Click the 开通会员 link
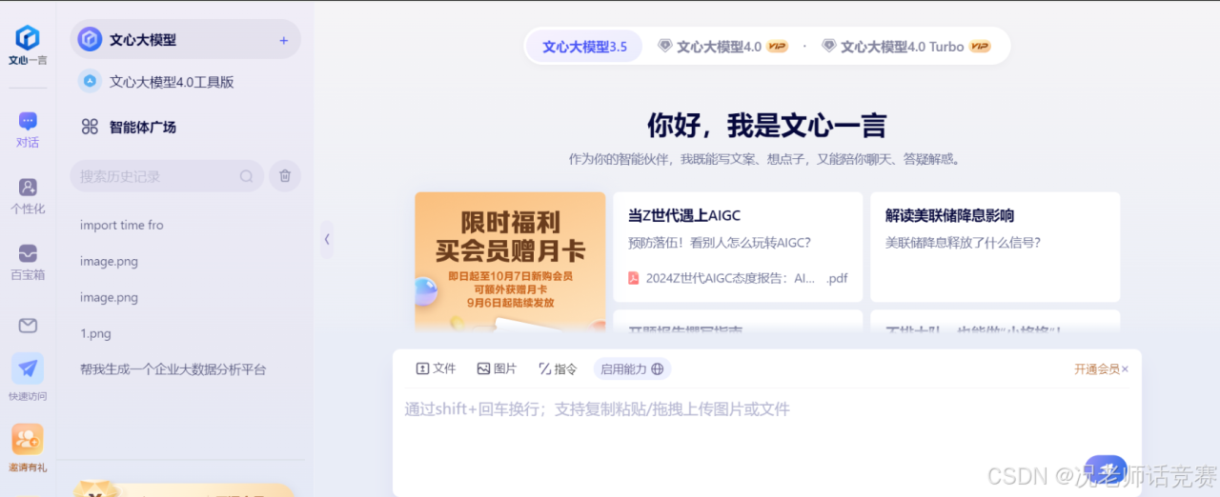Screen dimensions: 1220x497 [x=1096, y=369]
